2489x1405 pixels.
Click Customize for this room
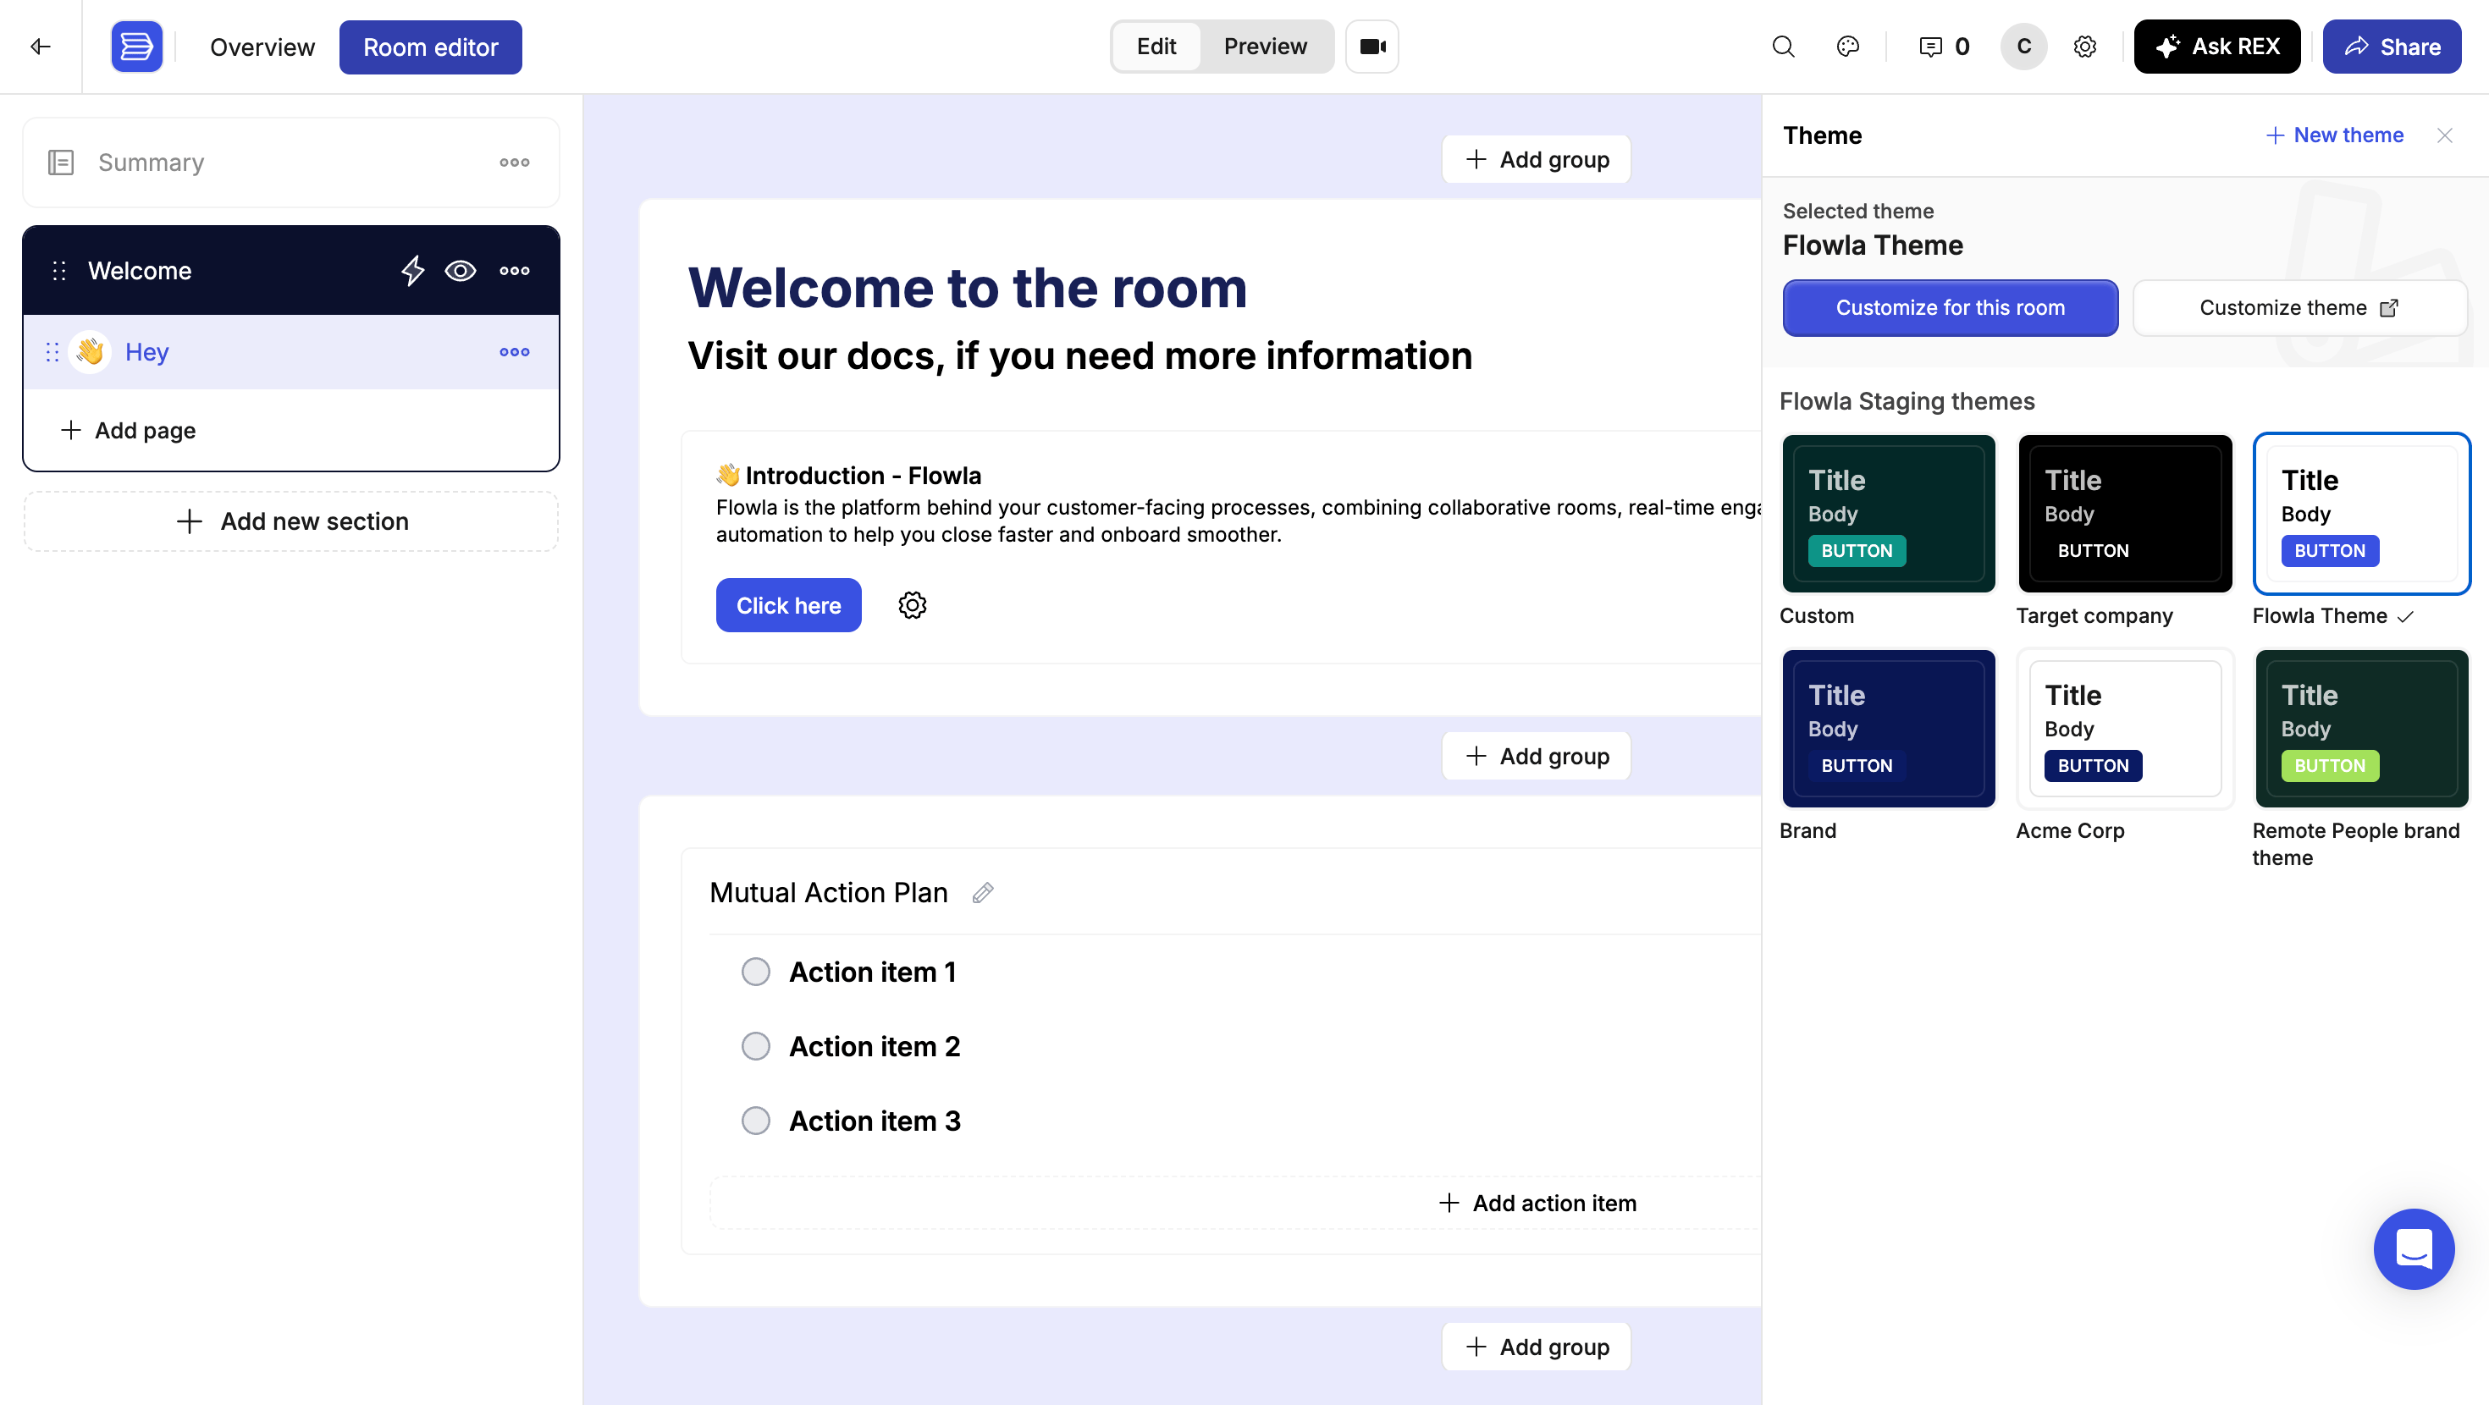tap(1950, 308)
